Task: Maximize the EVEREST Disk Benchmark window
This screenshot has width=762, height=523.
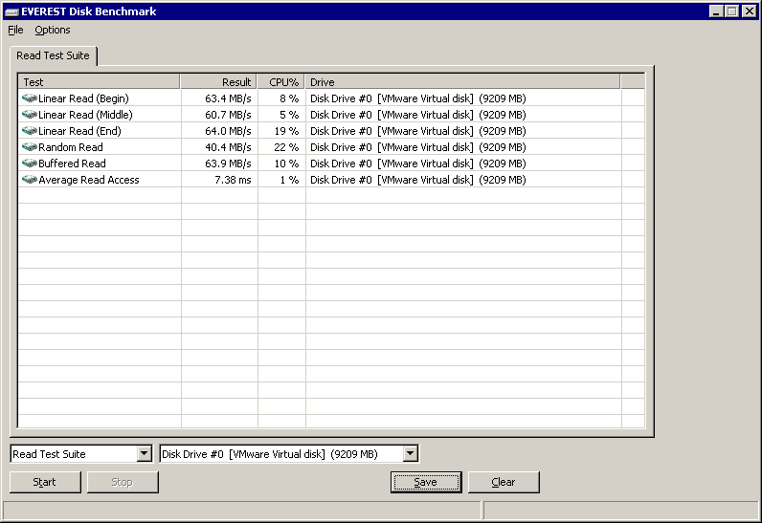Action: coord(732,11)
